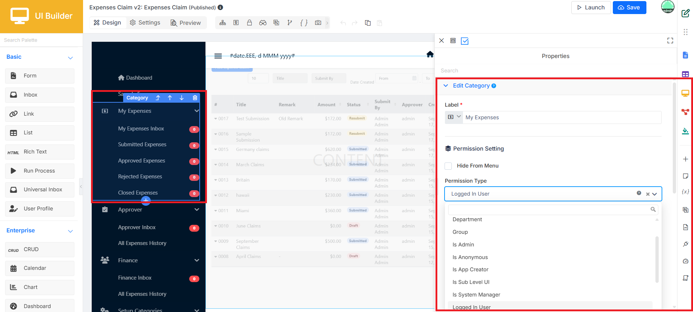Open the permission lock icon in toolbar
693x312 pixels.
pos(249,23)
